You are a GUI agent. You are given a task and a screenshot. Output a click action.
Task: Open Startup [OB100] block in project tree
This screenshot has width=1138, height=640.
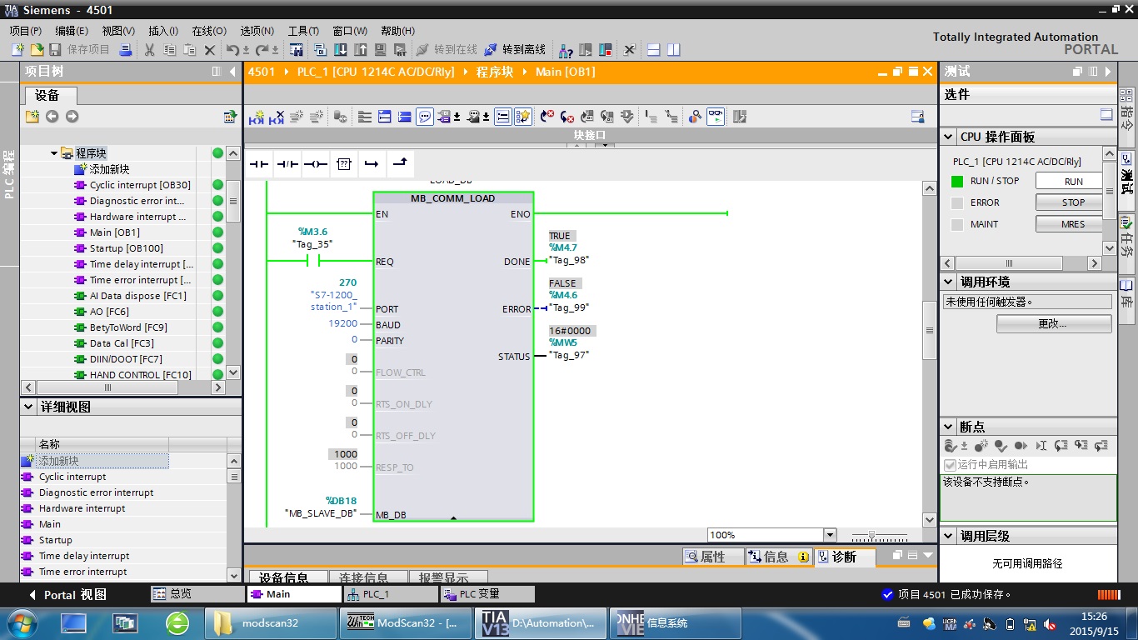click(126, 248)
